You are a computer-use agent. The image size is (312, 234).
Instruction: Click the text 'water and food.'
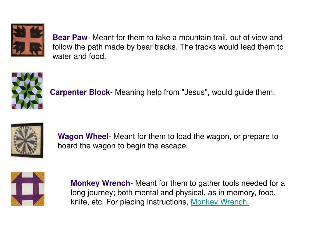tap(79, 56)
